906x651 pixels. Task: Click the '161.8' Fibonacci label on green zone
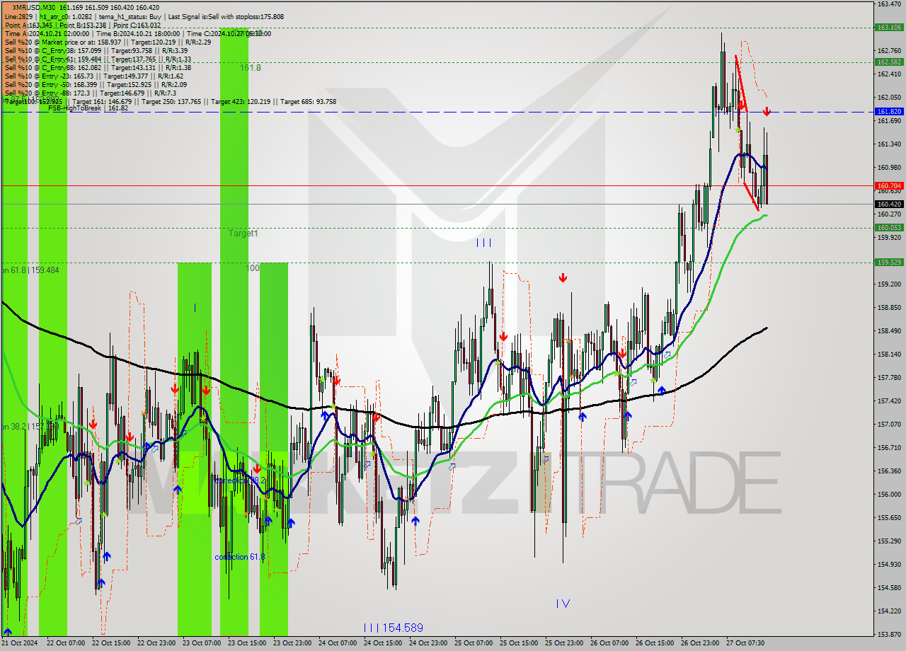pyautogui.click(x=251, y=68)
